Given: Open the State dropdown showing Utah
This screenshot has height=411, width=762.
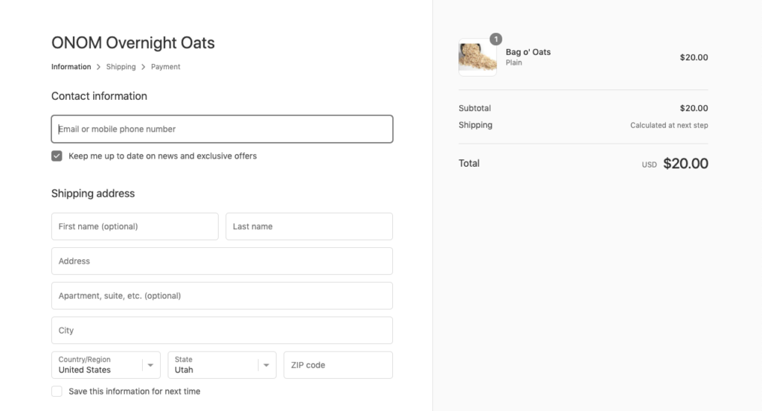Looking at the screenshot, I should (222, 366).
